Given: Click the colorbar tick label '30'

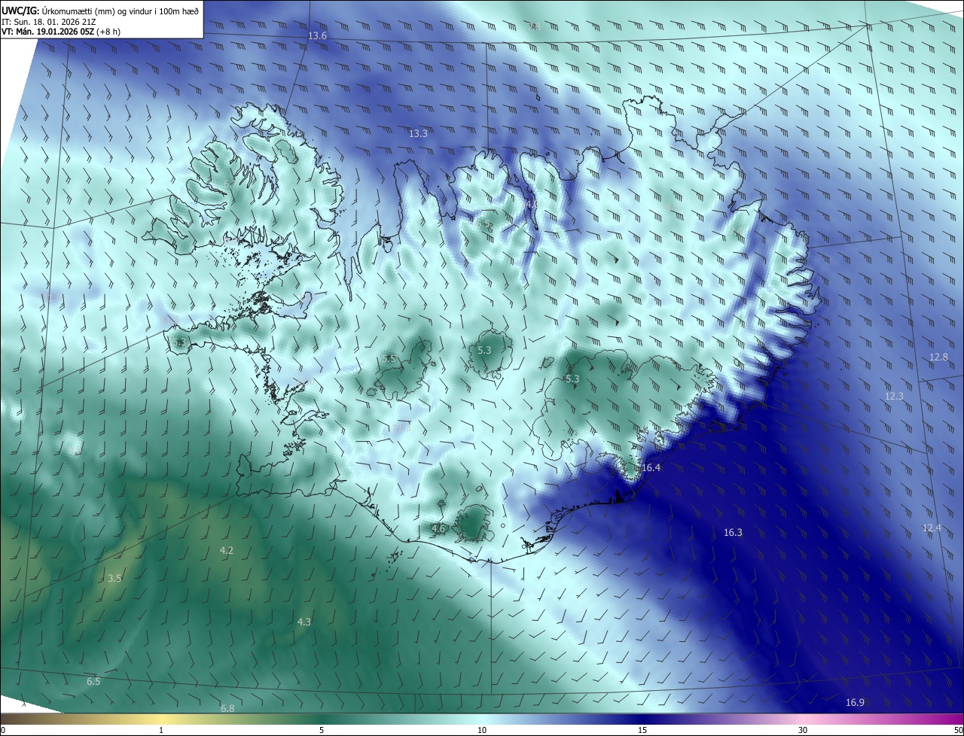Looking at the screenshot, I should [803, 730].
